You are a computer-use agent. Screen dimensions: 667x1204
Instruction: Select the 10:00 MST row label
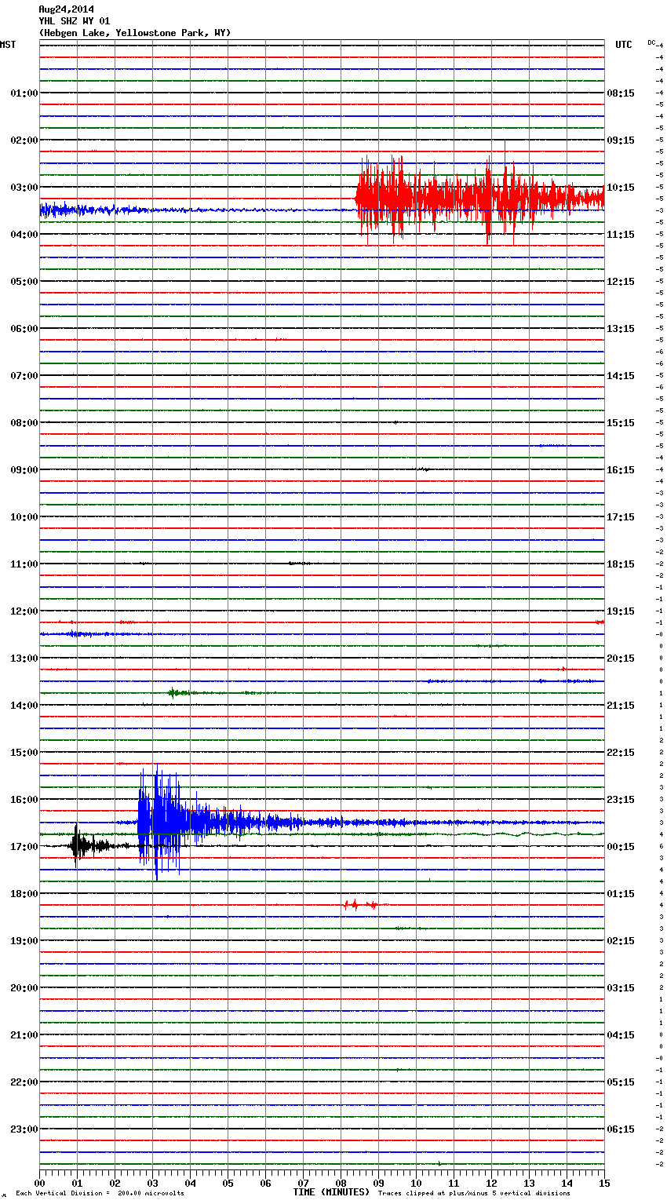click(x=24, y=517)
